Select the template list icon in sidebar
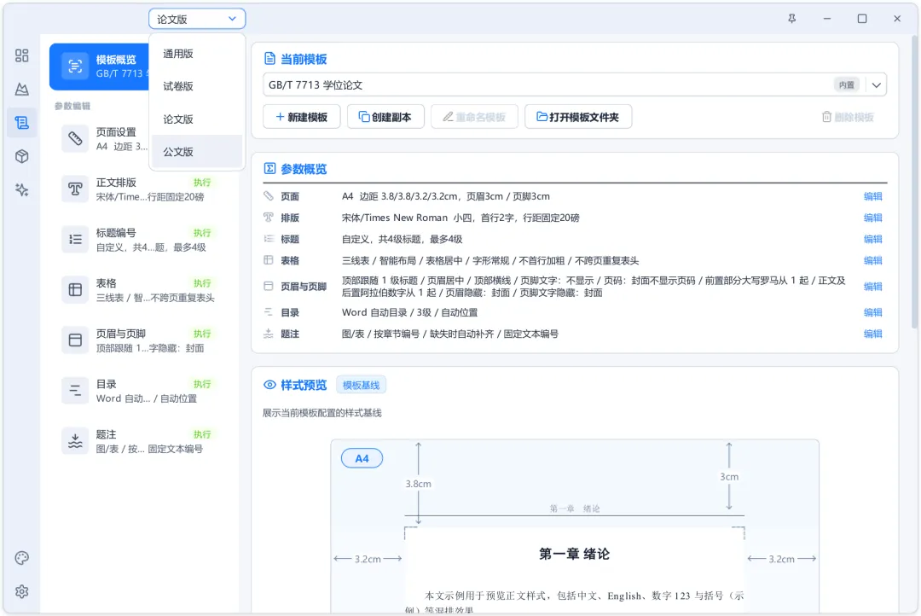 21,122
